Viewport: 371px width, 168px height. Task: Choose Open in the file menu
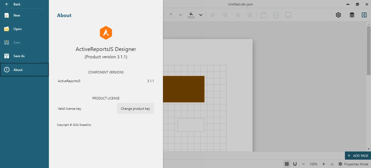tap(24, 29)
